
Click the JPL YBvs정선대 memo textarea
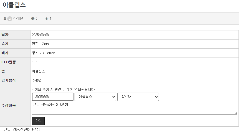134,108
